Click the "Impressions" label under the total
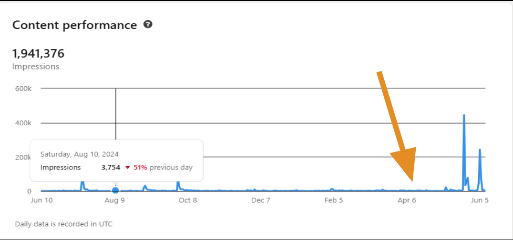 tap(36, 67)
